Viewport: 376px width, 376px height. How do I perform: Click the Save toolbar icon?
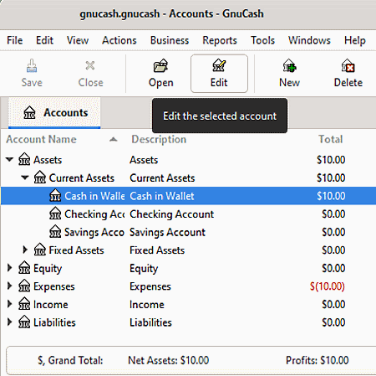32,66
